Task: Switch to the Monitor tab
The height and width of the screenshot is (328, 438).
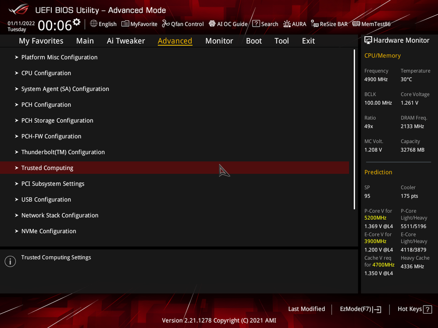Action: tap(219, 41)
